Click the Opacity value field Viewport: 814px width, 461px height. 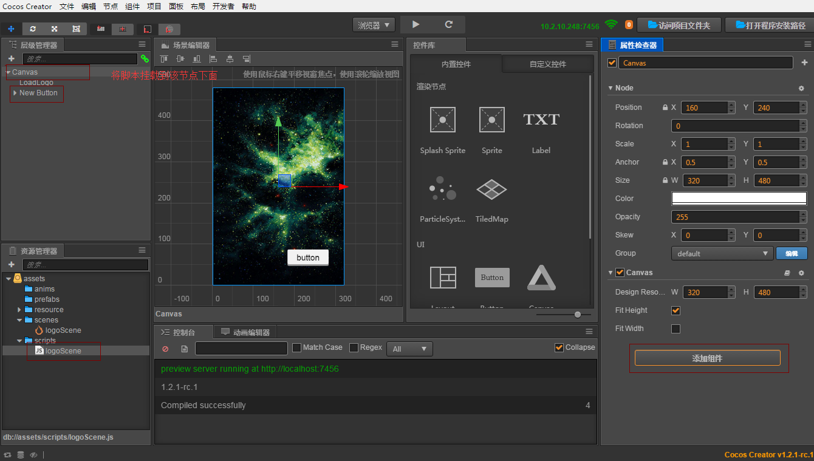[735, 217]
